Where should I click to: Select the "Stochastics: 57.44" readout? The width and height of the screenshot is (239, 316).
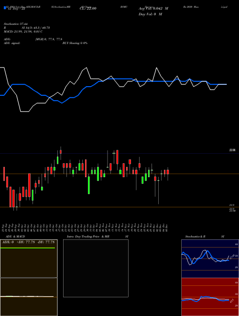[15, 24]
